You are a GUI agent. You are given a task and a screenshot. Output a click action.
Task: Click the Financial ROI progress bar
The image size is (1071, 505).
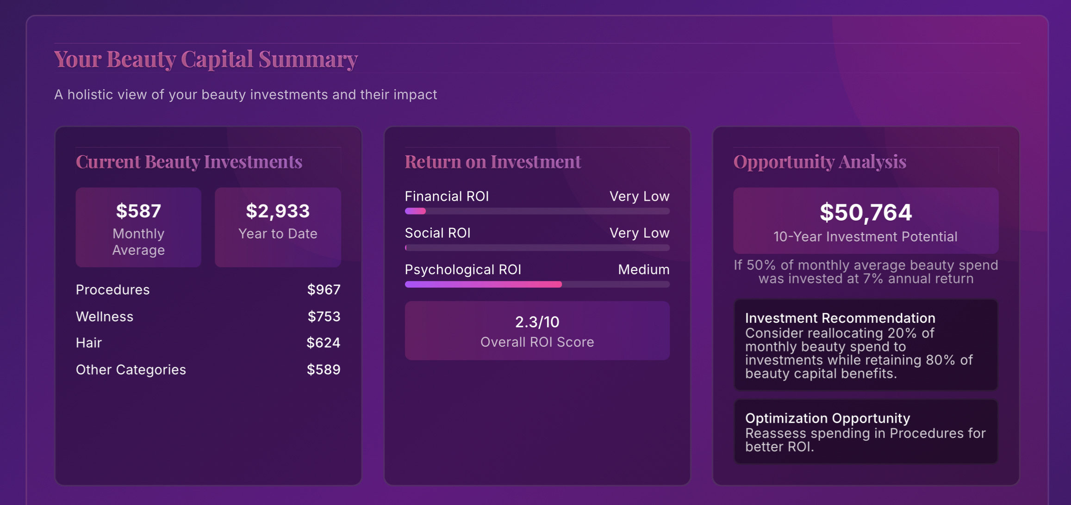point(537,211)
